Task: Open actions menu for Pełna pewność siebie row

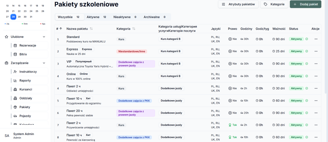Action: tap(316, 113)
